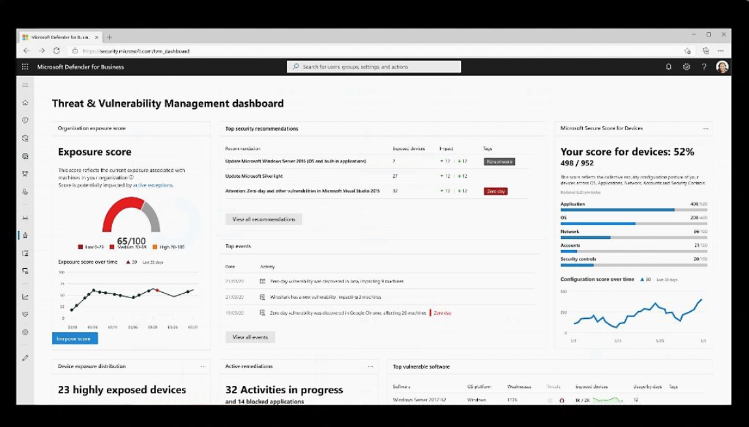Screen dimensions: 749x427
Task: Open the trophy icon in the sidebar
Action: pos(25,174)
